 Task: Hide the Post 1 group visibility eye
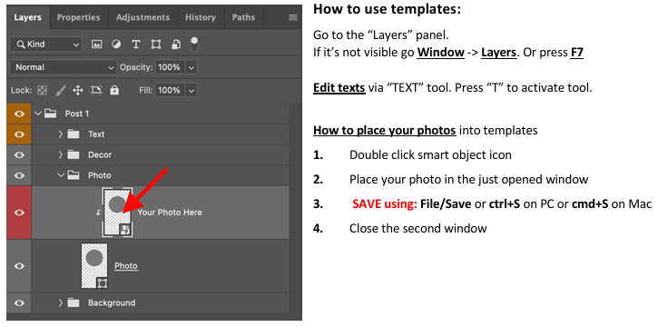coord(19,114)
